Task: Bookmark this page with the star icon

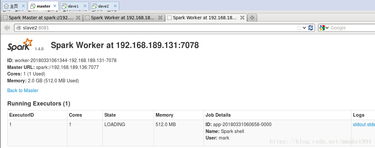Action: 299,28
